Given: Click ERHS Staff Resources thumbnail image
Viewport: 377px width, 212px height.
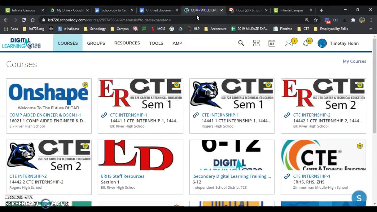Looking at the screenshot, I should [140, 155].
